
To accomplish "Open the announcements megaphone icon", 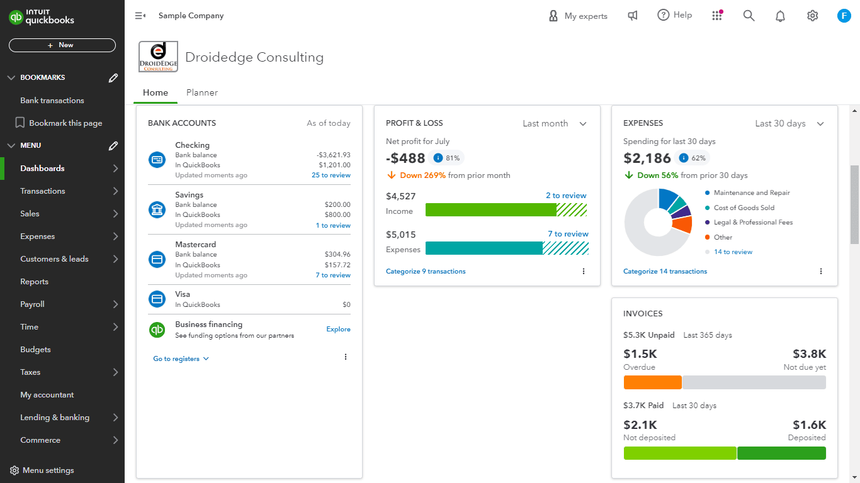I will point(633,16).
